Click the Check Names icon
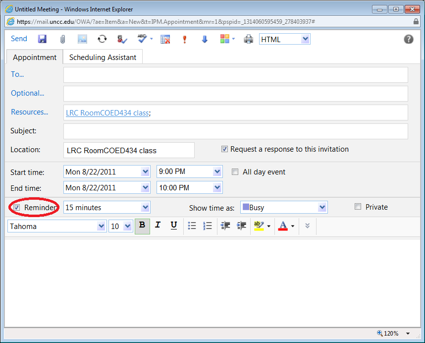The height and width of the screenshot is (343, 425). pyautogui.click(x=122, y=39)
